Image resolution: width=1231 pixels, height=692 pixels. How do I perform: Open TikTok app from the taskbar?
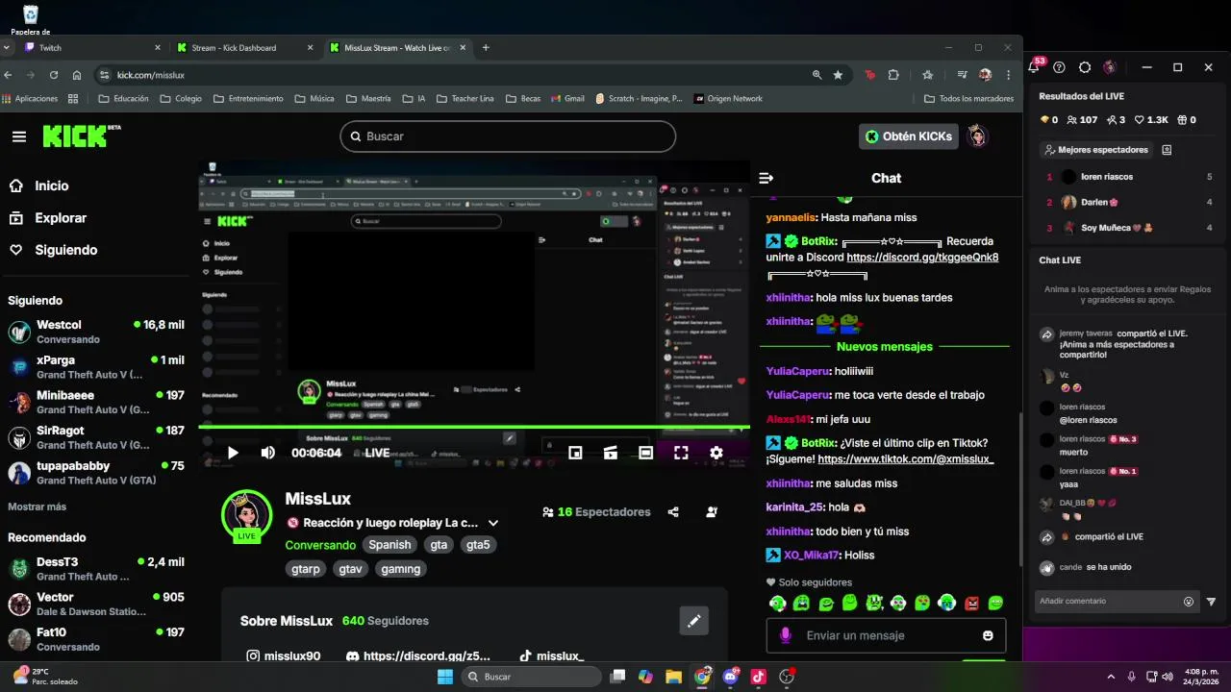click(x=759, y=677)
